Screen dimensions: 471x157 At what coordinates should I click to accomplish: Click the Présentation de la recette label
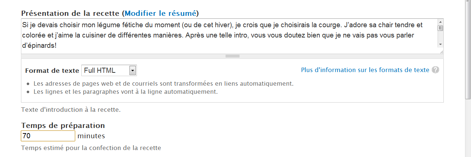tap(71, 14)
